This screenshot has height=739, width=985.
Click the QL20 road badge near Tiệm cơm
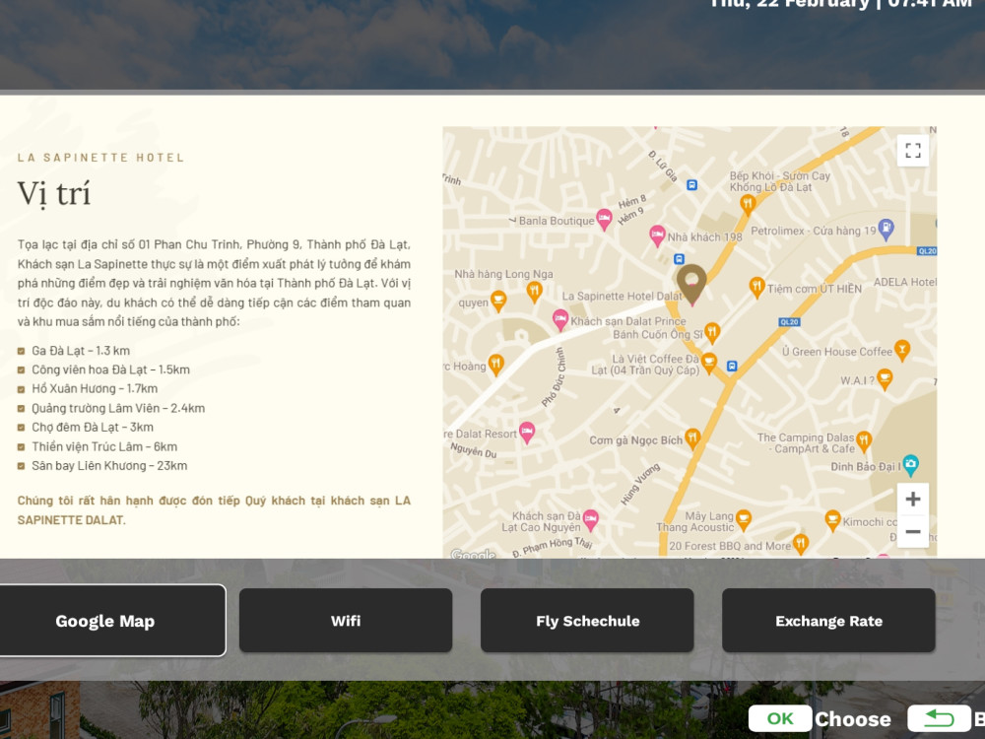tap(789, 322)
